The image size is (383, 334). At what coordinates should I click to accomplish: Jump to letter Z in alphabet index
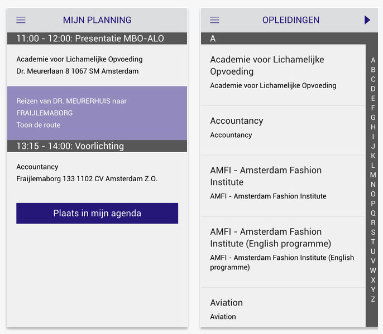(373, 299)
